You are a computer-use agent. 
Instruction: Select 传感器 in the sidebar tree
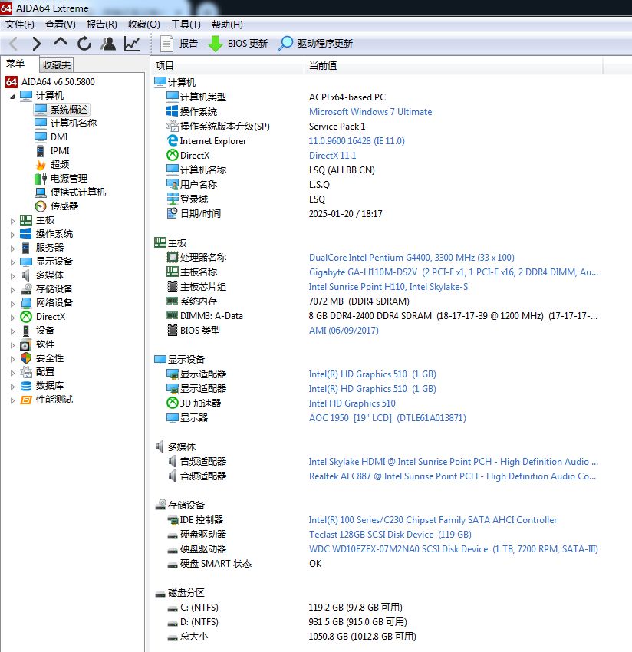tap(64, 206)
